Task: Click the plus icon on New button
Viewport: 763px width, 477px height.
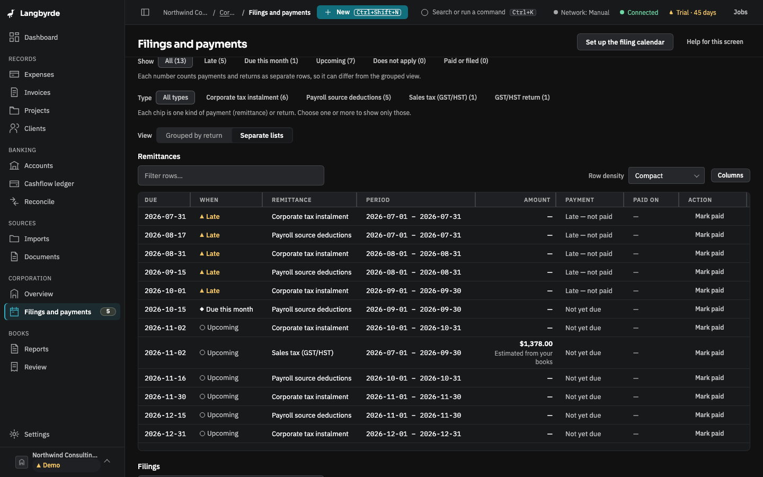Action: [328, 12]
